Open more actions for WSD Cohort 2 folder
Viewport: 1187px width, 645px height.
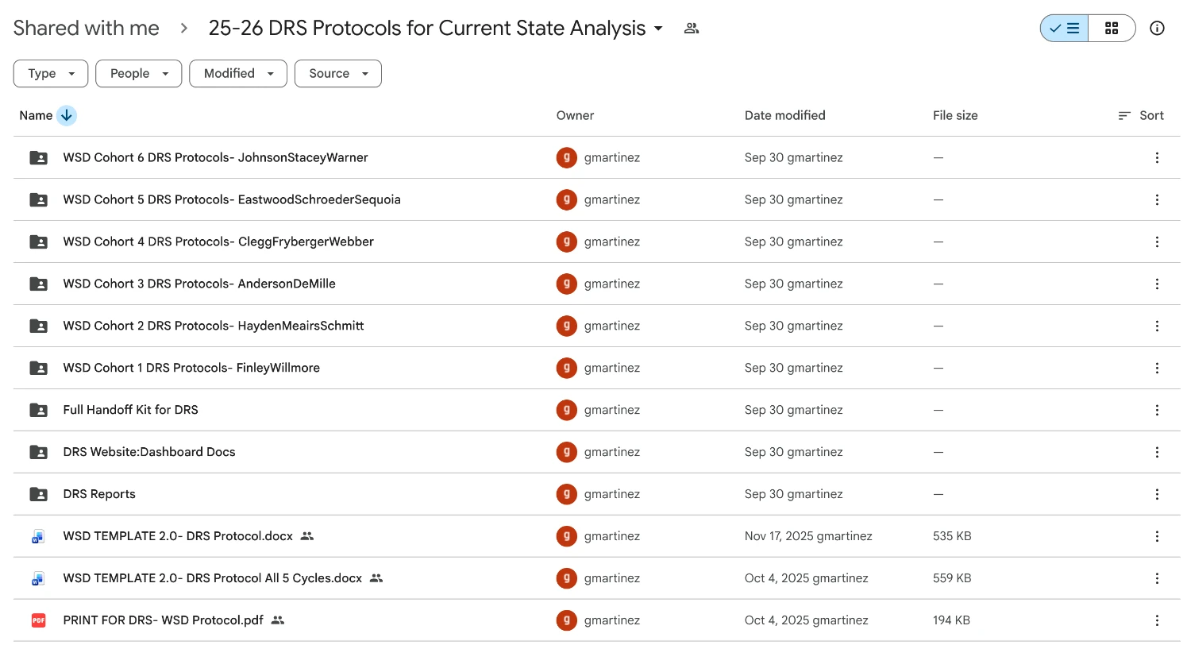click(x=1157, y=326)
